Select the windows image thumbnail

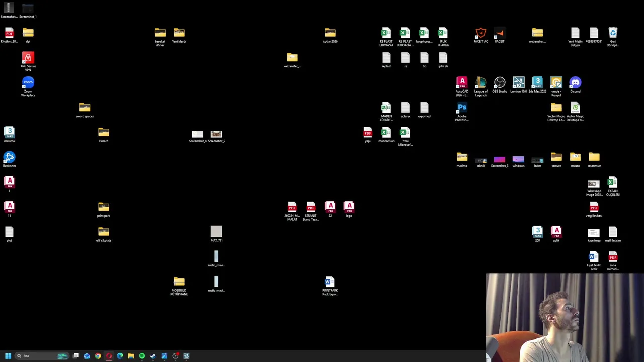point(518,161)
